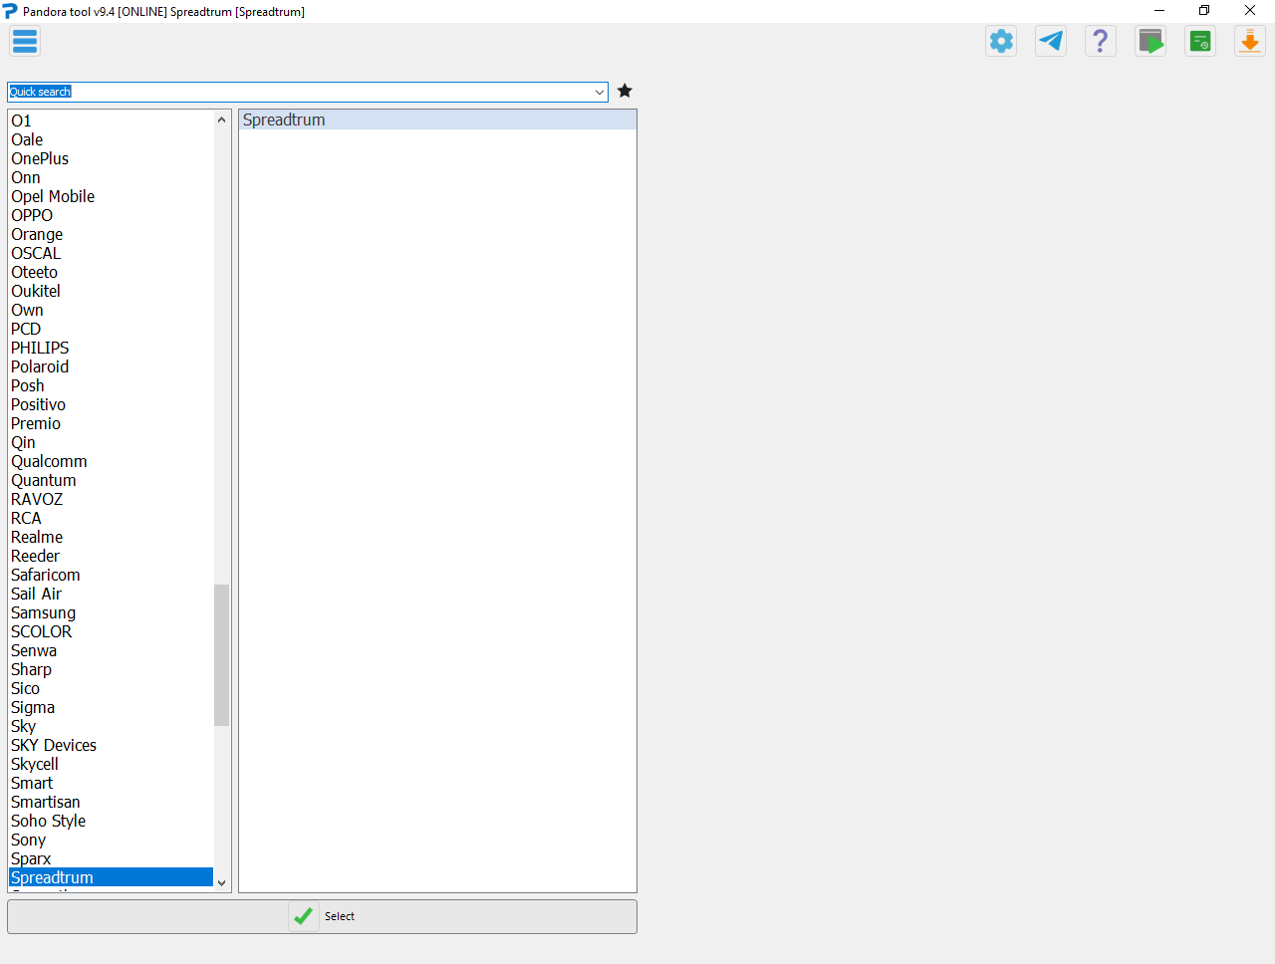
Task: Click the brand list scroll-down arrow
Action: tap(221, 882)
